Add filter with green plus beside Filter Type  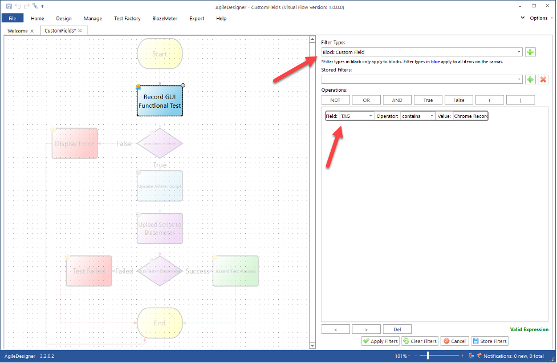coord(530,52)
